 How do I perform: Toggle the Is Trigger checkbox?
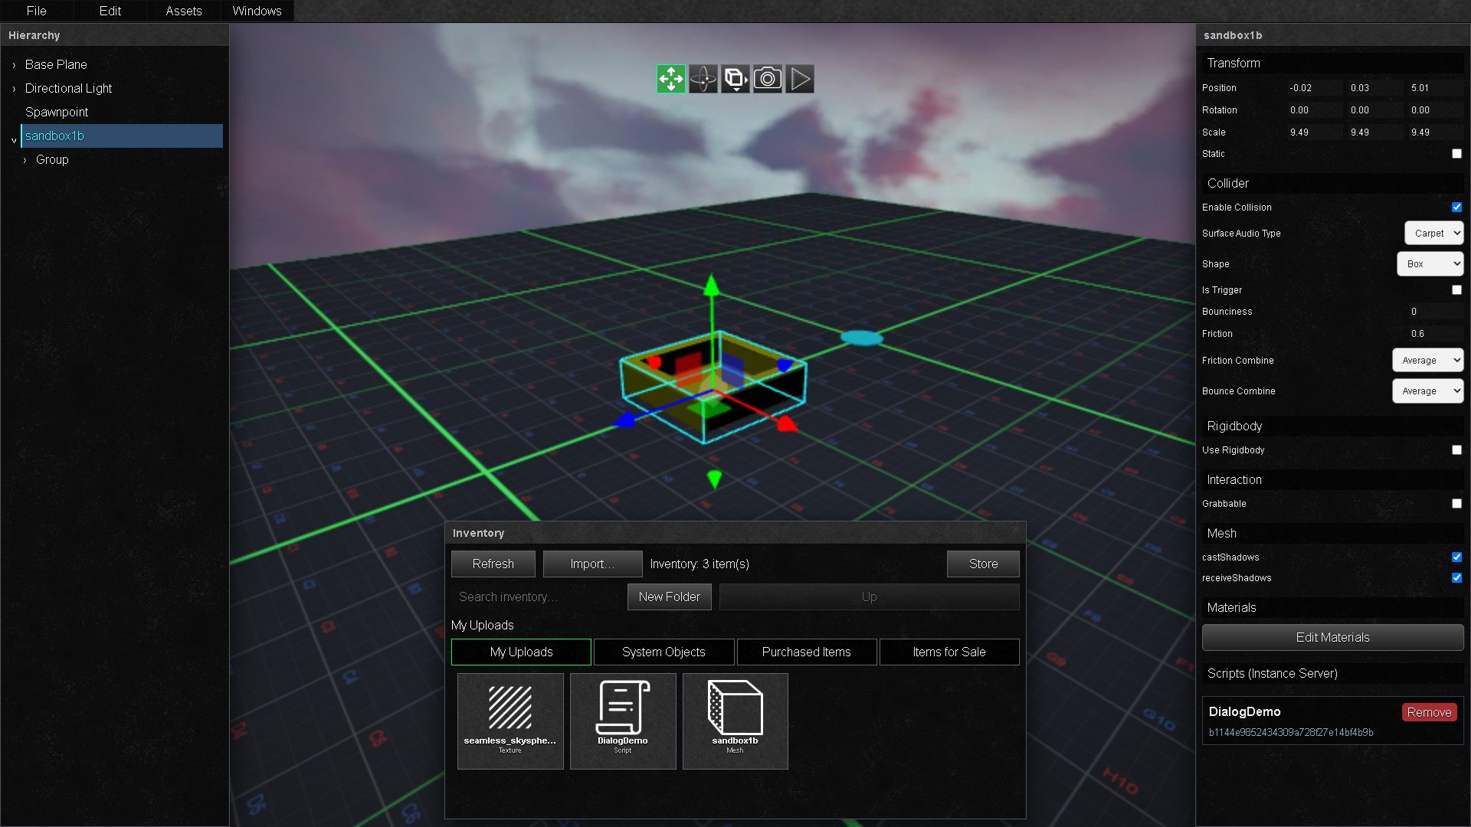(x=1456, y=290)
